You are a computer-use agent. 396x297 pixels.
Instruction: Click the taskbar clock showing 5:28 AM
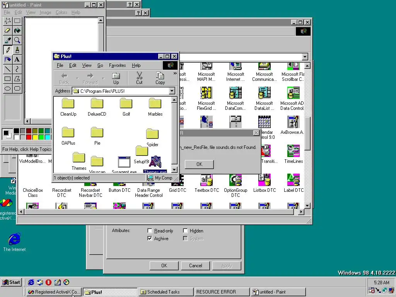pos(382,282)
